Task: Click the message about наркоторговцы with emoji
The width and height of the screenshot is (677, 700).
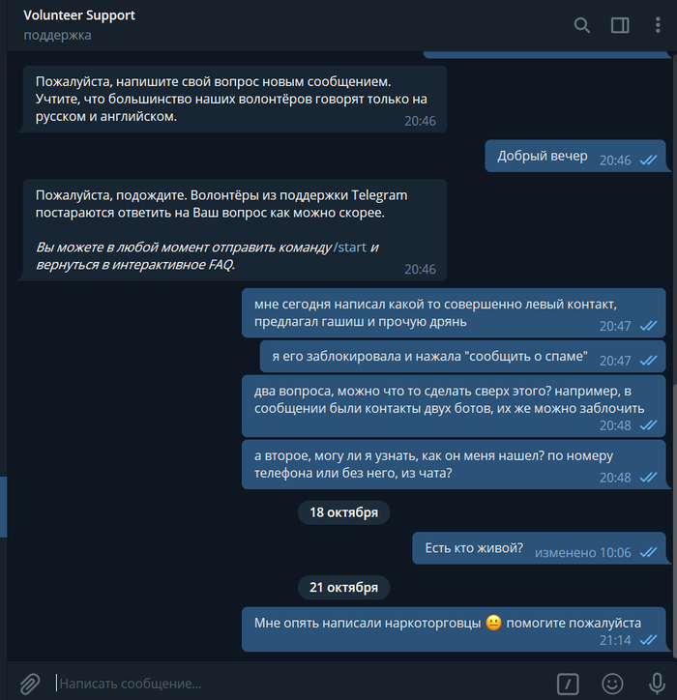Action: tap(454, 629)
